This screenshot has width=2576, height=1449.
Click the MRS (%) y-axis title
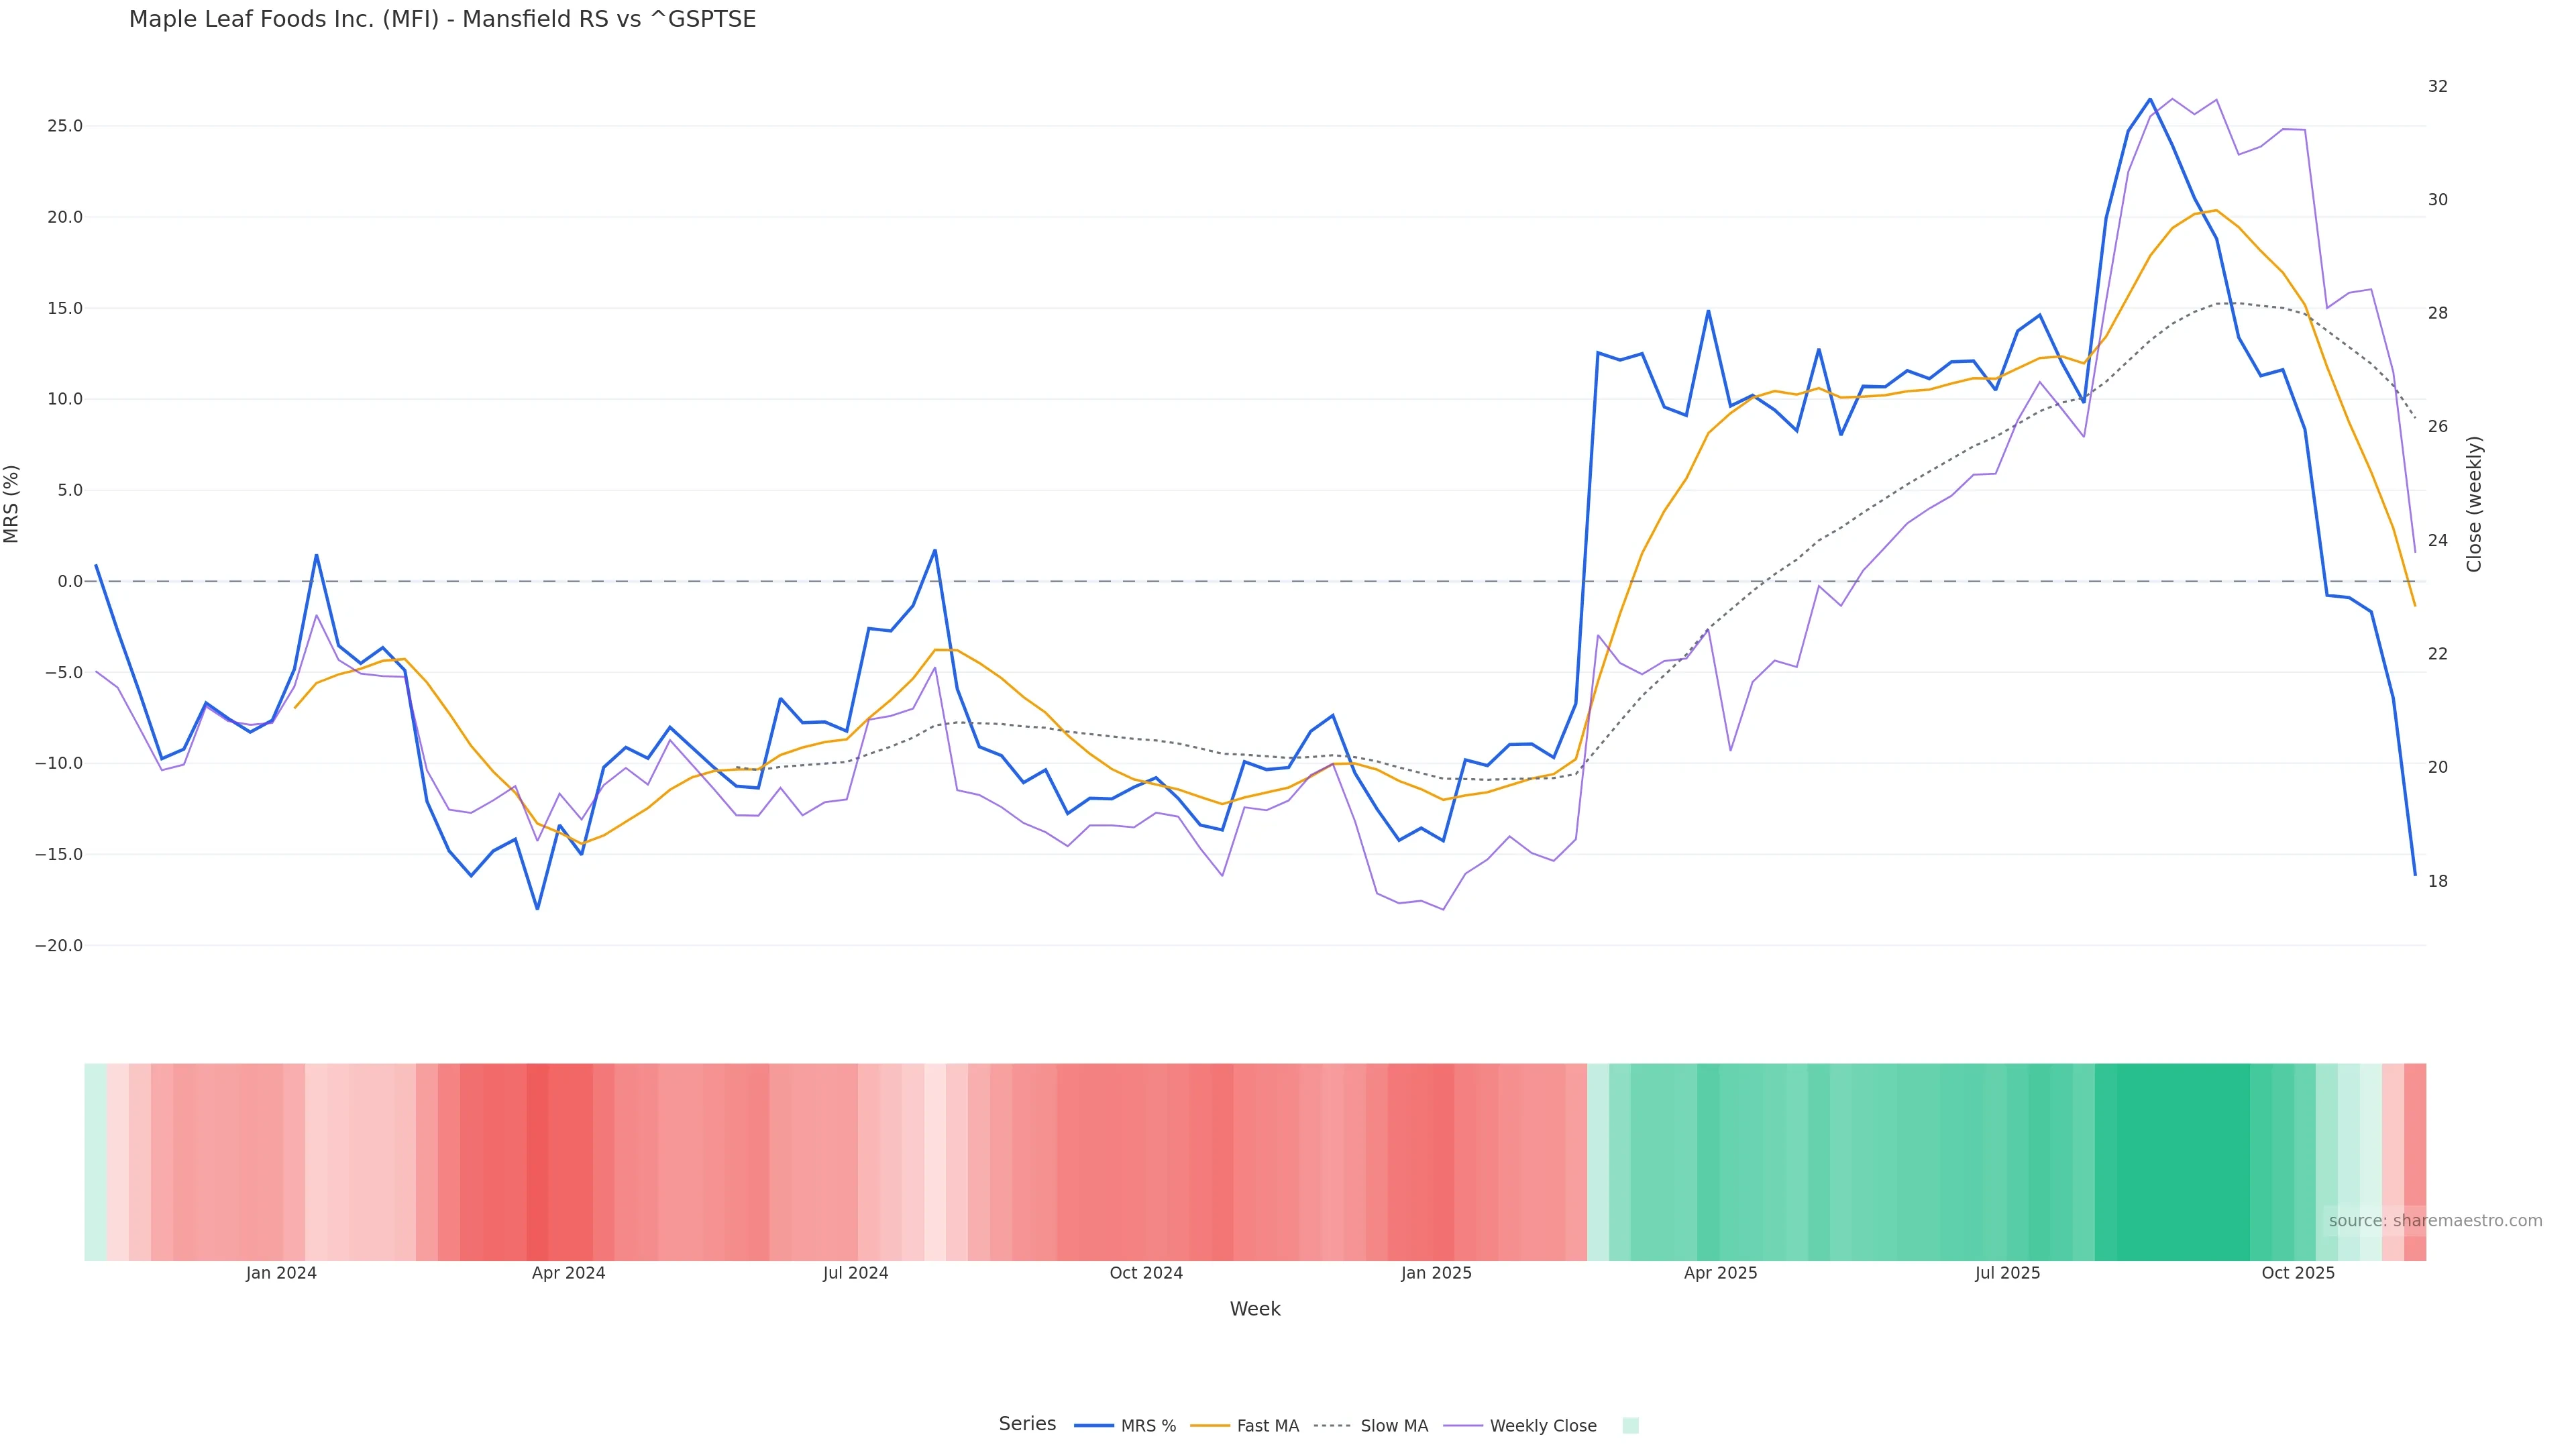[12, 504]
